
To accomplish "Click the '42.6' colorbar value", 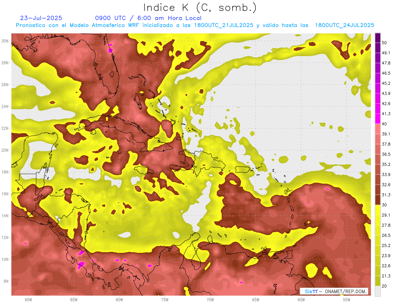I will [x=386, y=104].
